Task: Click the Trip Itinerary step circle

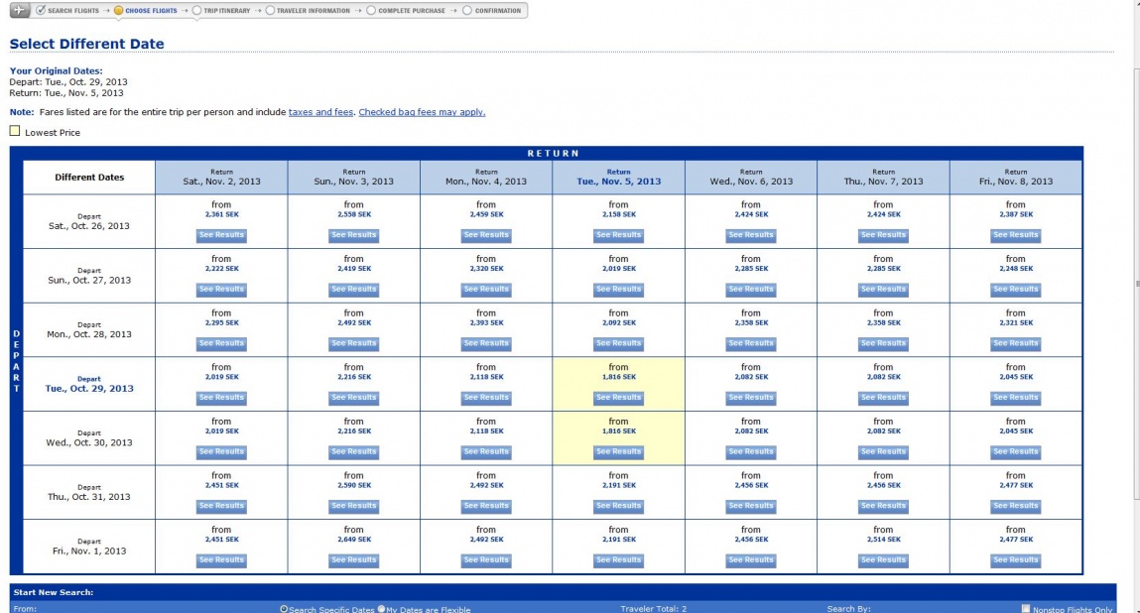Action: (x=197, y=11)
